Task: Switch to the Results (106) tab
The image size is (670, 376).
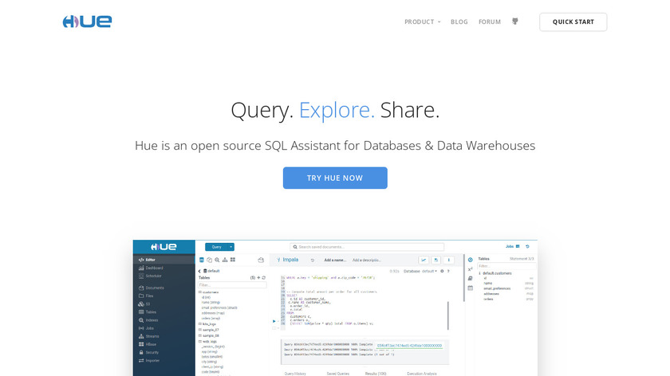Action: 376,374
